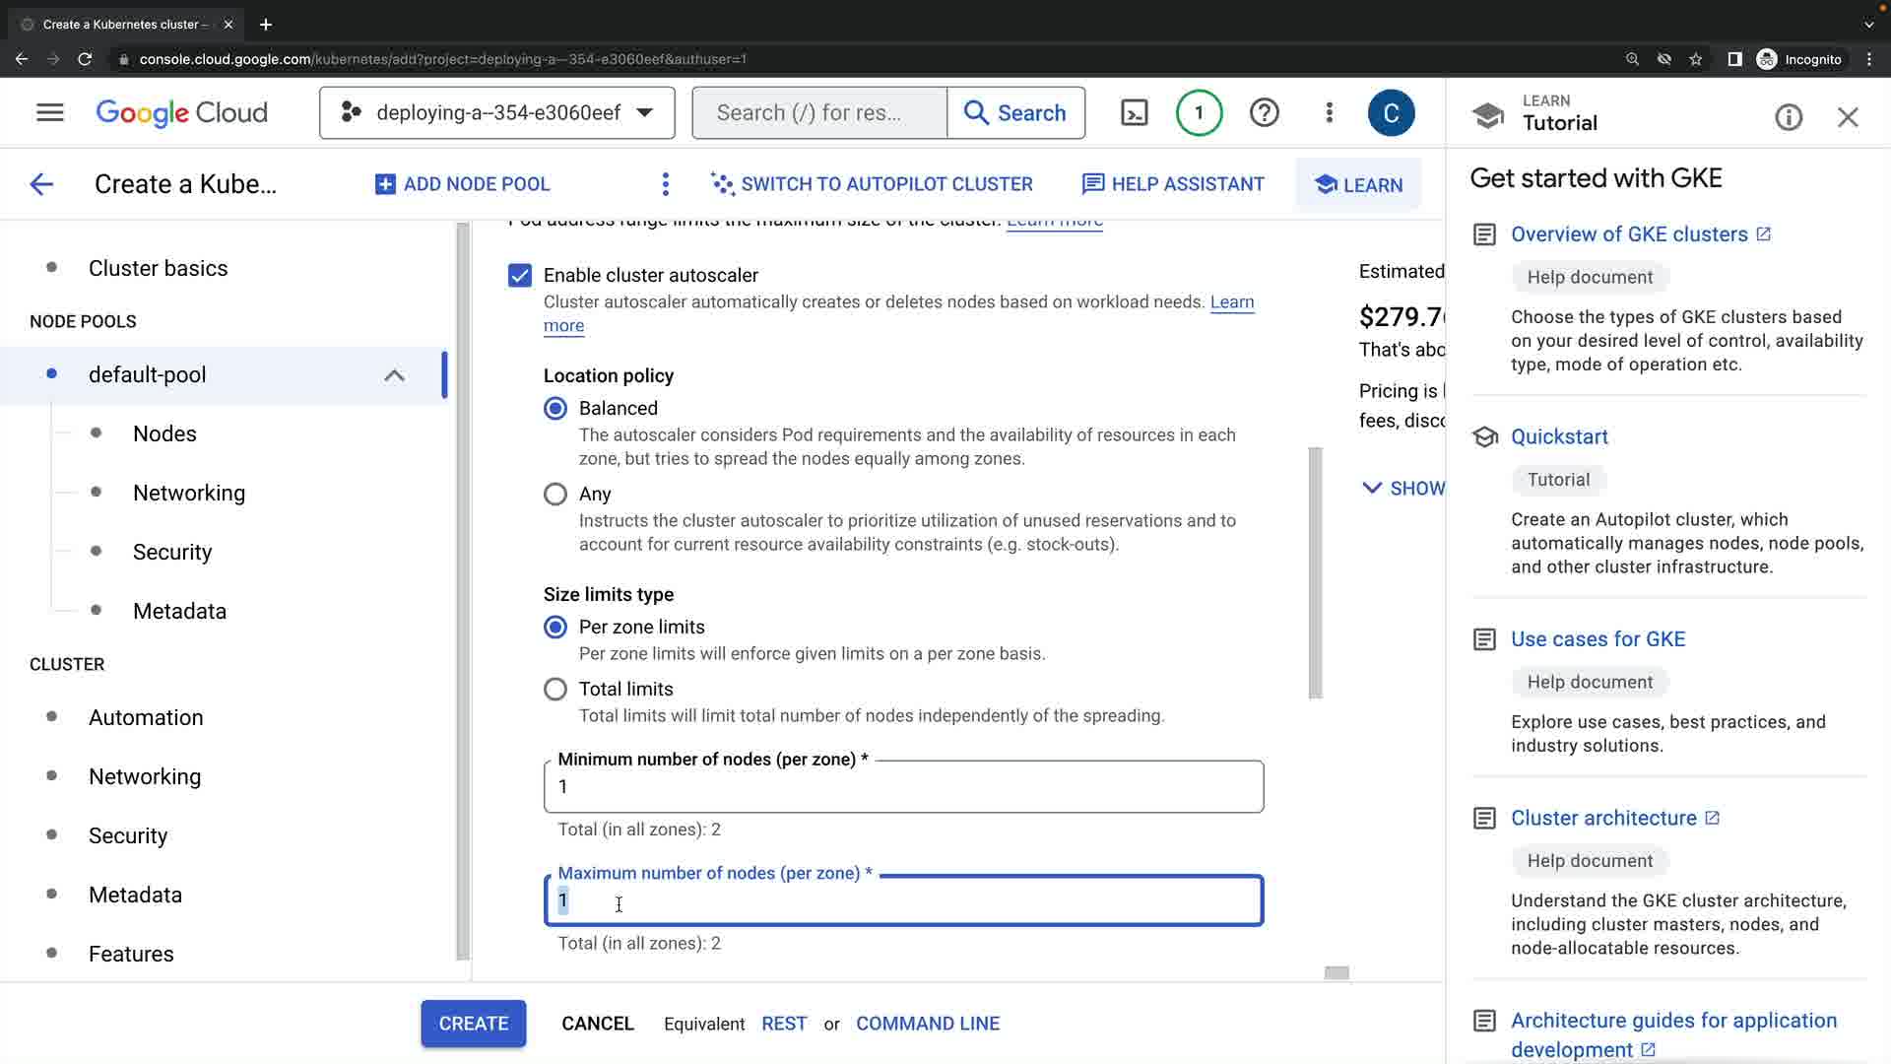
Task: Collapse the default-pool section chevron
Action: point(394,374)
